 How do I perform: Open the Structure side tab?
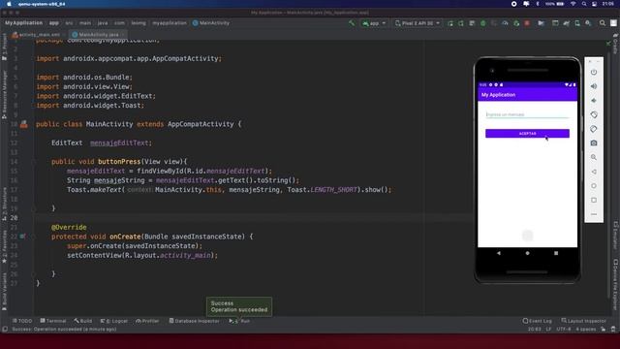click(4, 204)
